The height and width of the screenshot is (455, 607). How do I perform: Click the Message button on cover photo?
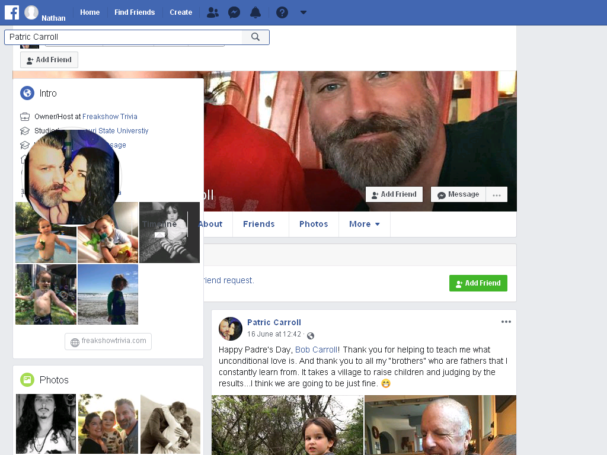(x=458, y=194)
